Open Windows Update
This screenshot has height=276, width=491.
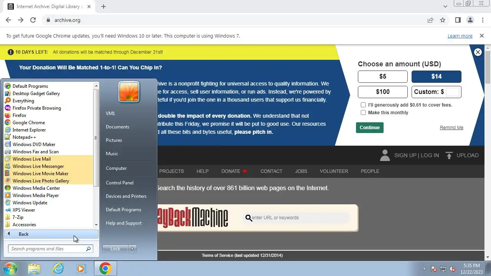pos(30,203)
